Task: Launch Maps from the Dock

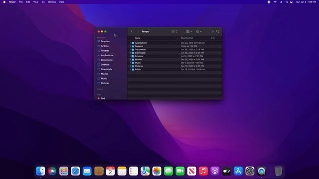Action: [x=145, y=171]
